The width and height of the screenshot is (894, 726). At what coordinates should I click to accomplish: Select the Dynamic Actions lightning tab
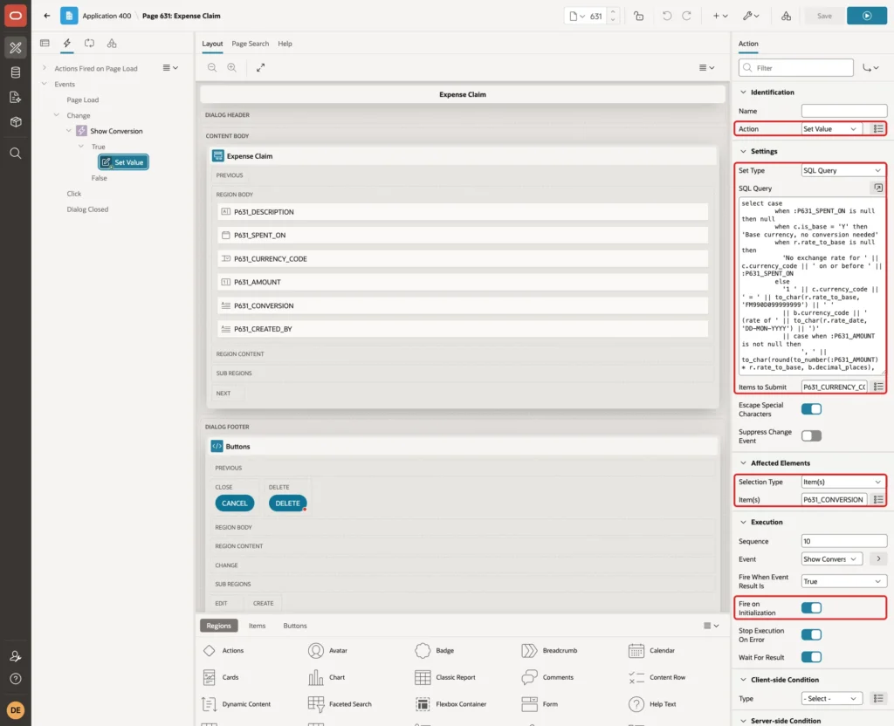pos(67,43)
